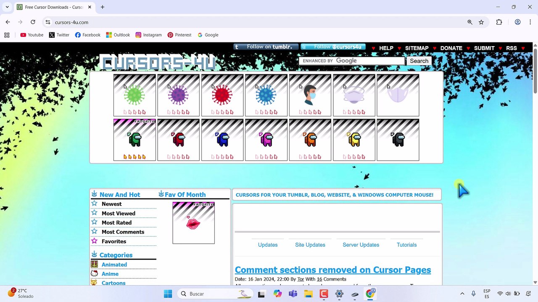Close the Free Cursor Downloads tab
The image size is (538, 302).
pos(90,7)
